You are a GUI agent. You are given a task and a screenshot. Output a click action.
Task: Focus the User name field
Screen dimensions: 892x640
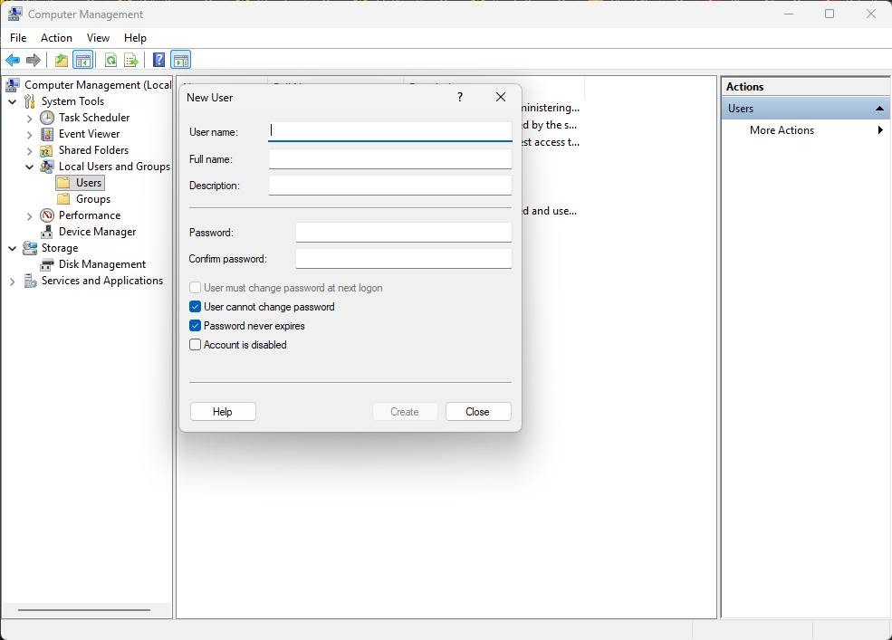(390, 131)
